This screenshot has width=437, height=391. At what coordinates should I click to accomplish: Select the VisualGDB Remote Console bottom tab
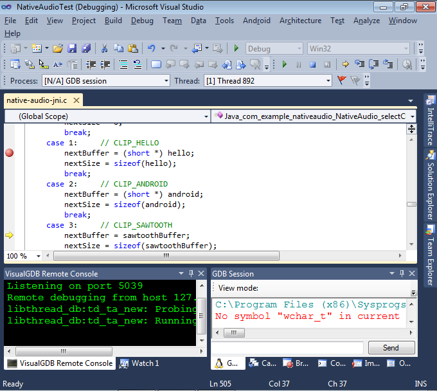[x=60, y=363]
